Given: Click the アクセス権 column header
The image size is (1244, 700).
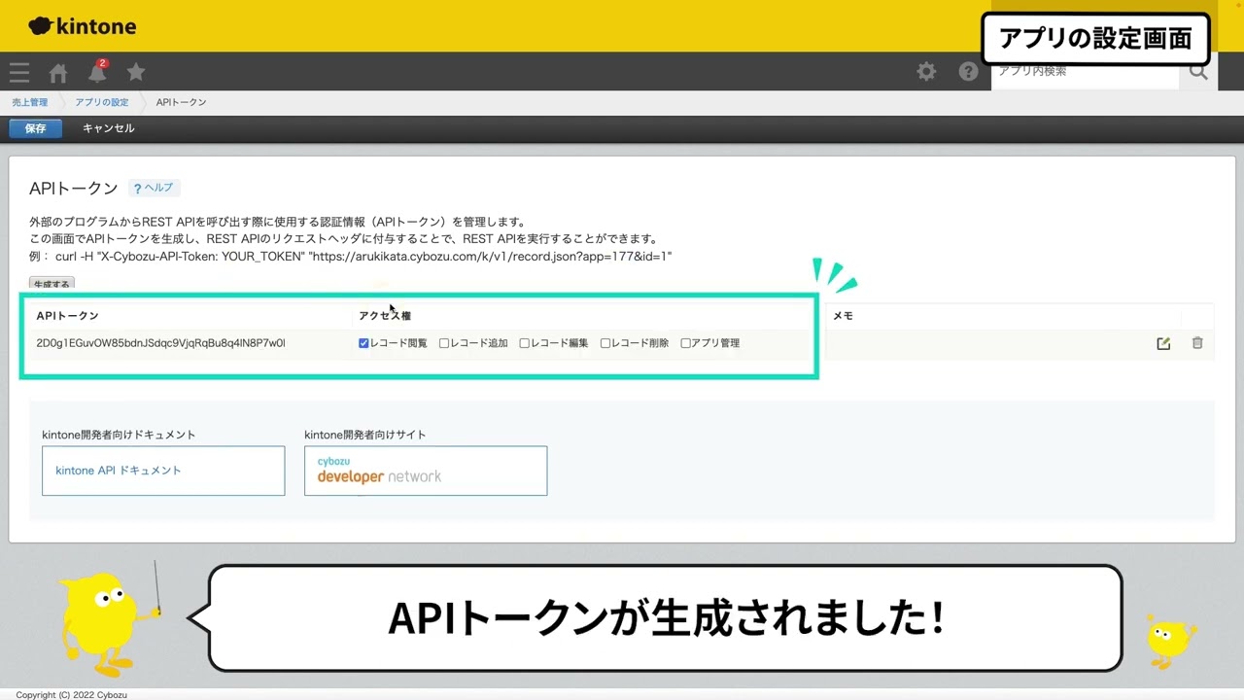Looking at the screenshot, I should (x=385, y=316).
